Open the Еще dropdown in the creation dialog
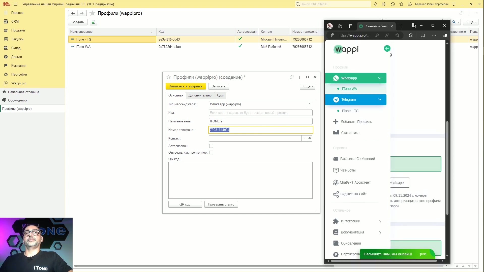Image resolution: width=484 pixels, height=272 pixels. coord(308,86)
